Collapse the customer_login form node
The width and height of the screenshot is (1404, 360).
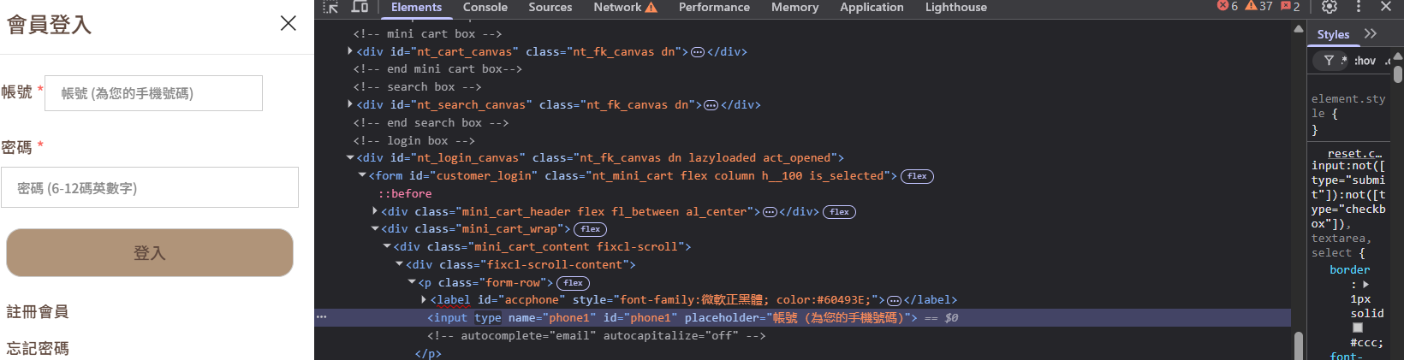pos(362,175)
